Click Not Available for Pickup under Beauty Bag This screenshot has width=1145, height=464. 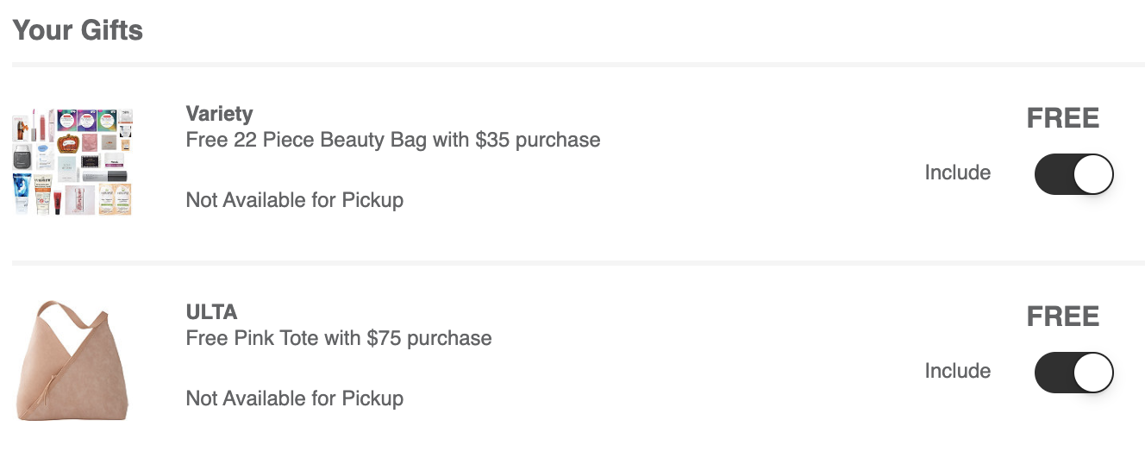tap(295, 201)
